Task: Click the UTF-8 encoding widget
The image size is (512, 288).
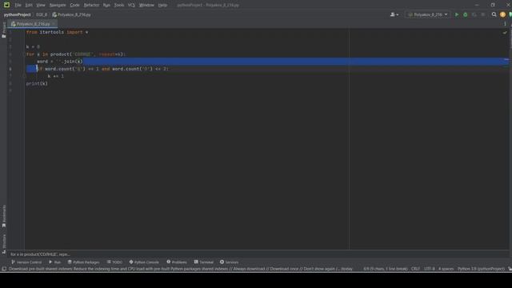Action: point(430,269)
